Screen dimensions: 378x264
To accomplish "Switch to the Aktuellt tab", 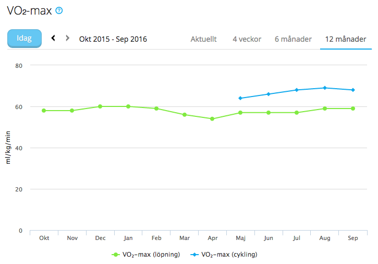I will [203, 39].
